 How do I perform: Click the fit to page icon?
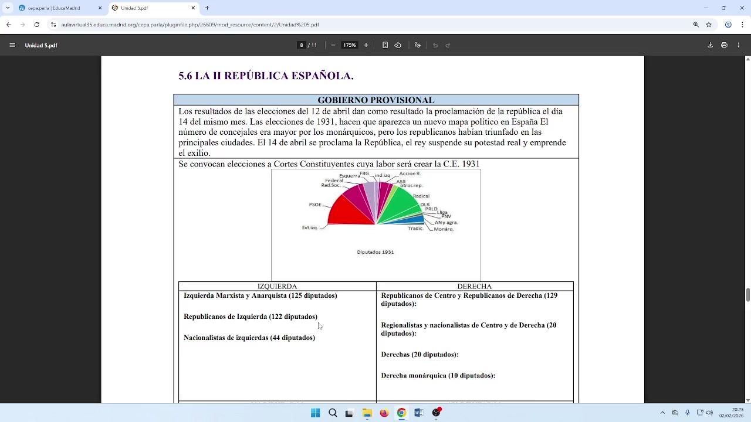pos(385,45)
